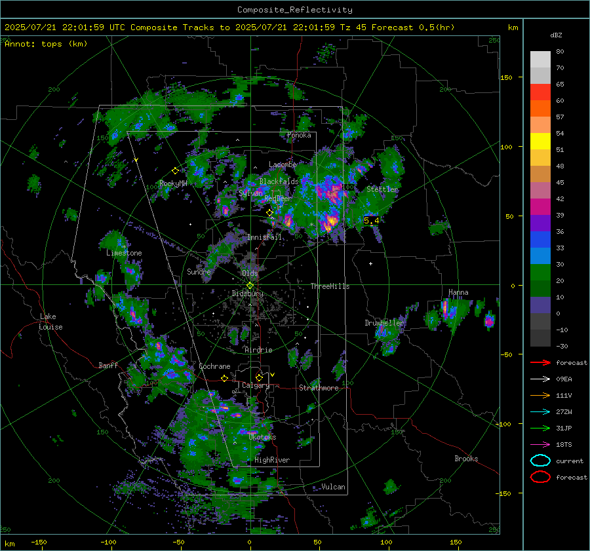Click the Stettler city label
This screenshot has width=590, height=551.
click(x=382, y=189)
